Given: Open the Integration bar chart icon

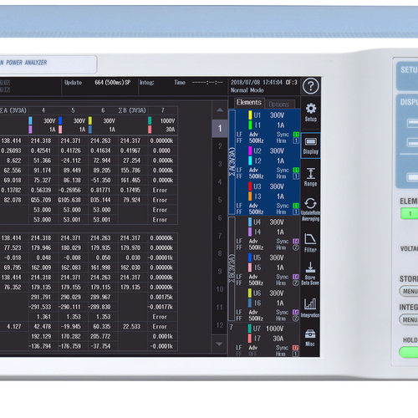Looking at the screenshot, I should click(310, 308).
